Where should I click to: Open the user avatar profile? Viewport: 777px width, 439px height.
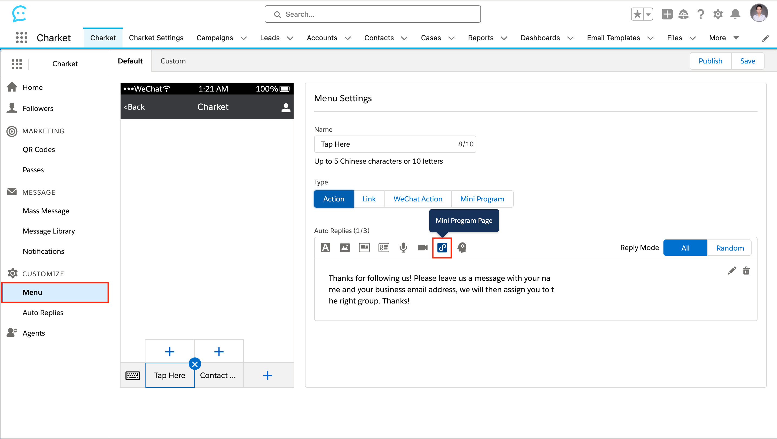point(759,13)
